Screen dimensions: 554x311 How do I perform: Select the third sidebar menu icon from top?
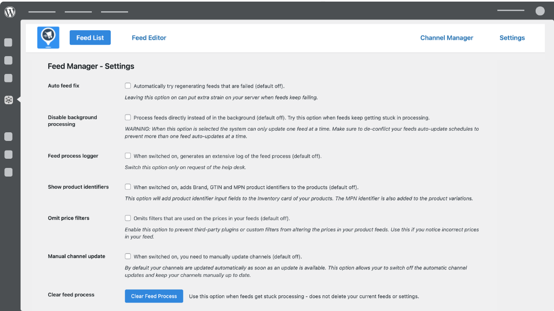point(9,78)
